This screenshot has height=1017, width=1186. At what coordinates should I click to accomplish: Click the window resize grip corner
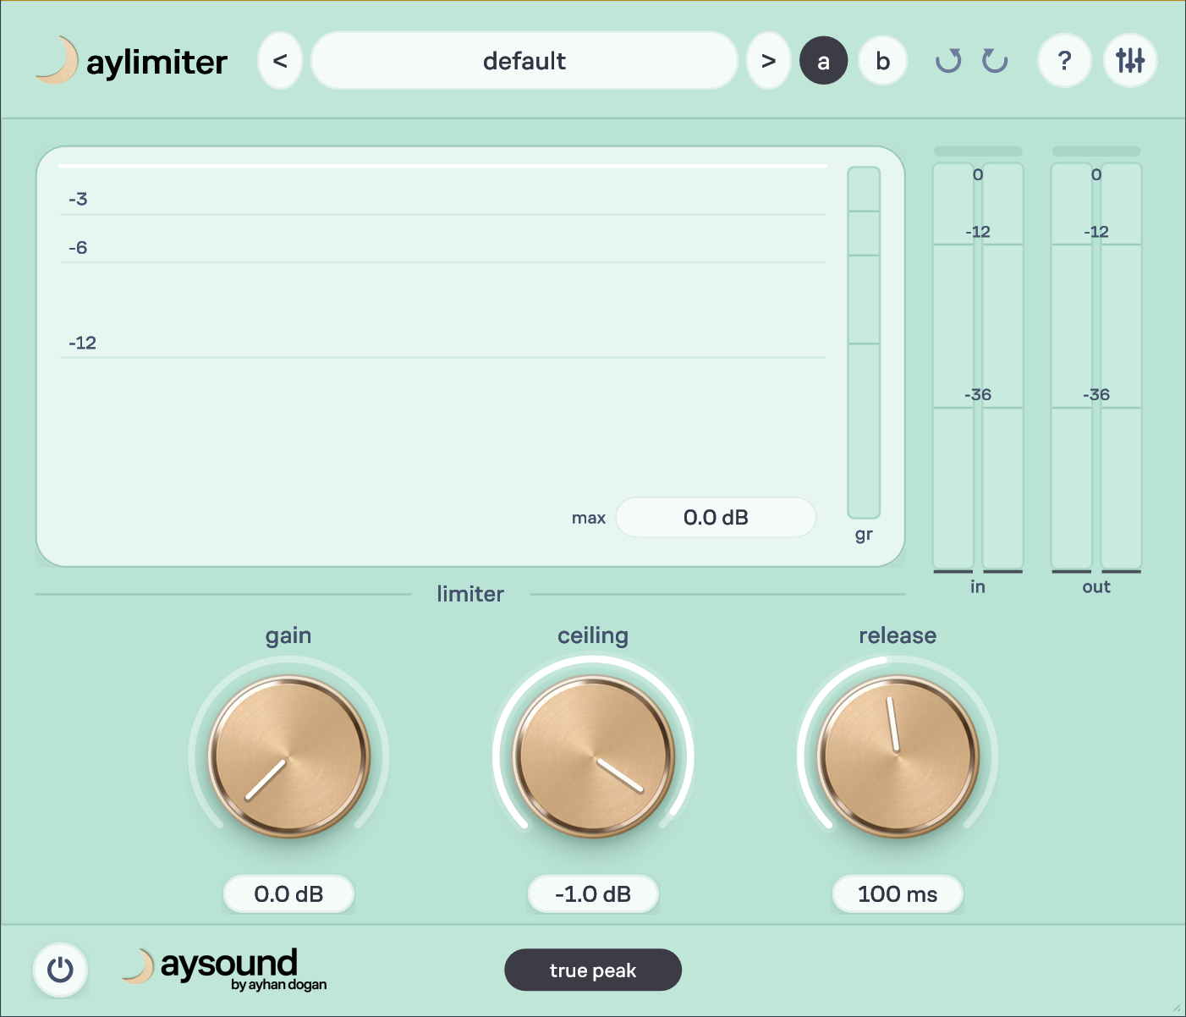(x=1176, y=1007)
